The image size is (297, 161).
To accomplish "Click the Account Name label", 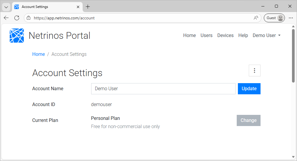I will 48,88.
